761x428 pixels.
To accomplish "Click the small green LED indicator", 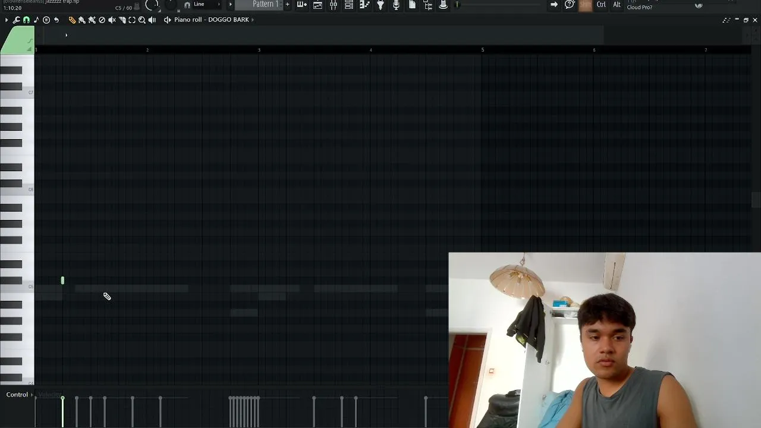I will click(457, 5).
